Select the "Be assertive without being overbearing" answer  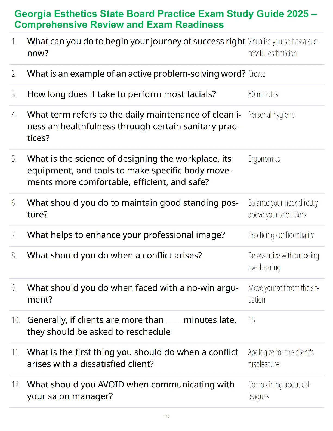tap(283, 261)
